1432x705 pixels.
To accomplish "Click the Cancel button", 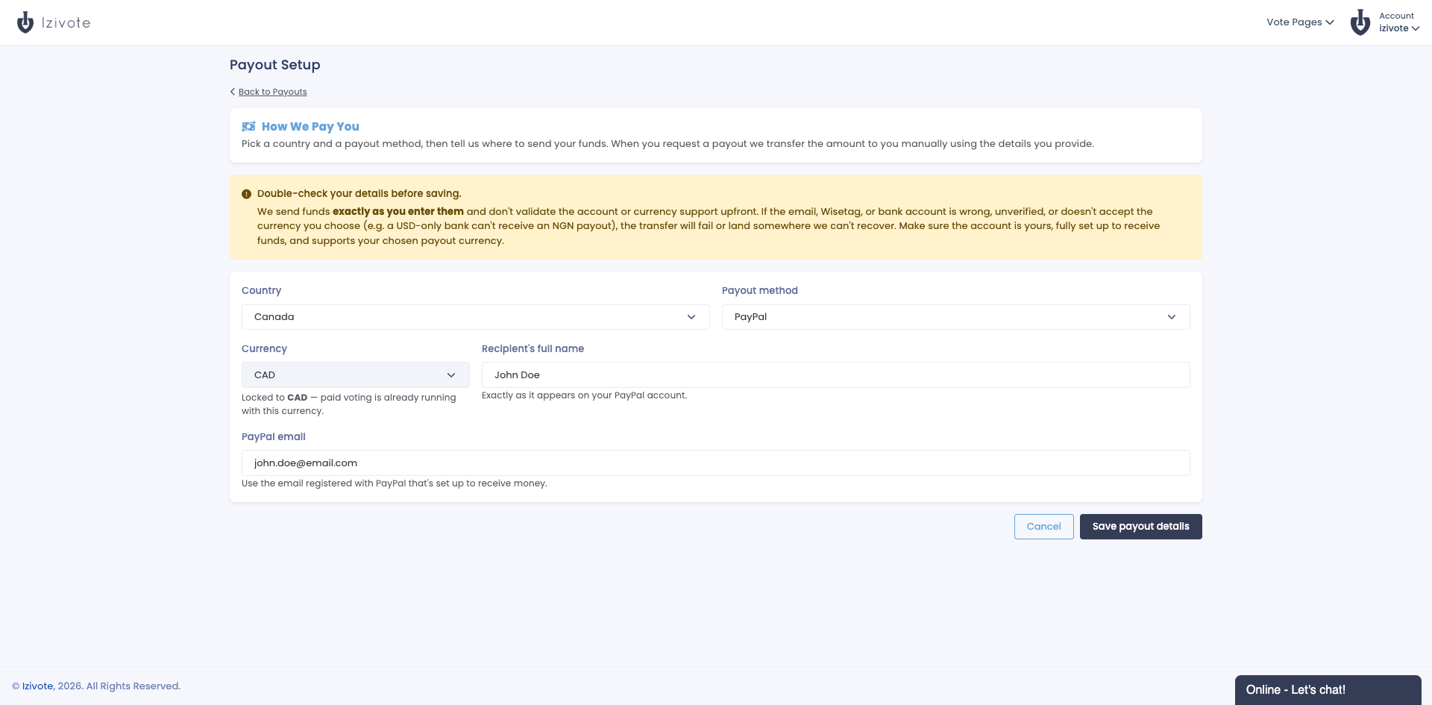I will point(1043,527).
